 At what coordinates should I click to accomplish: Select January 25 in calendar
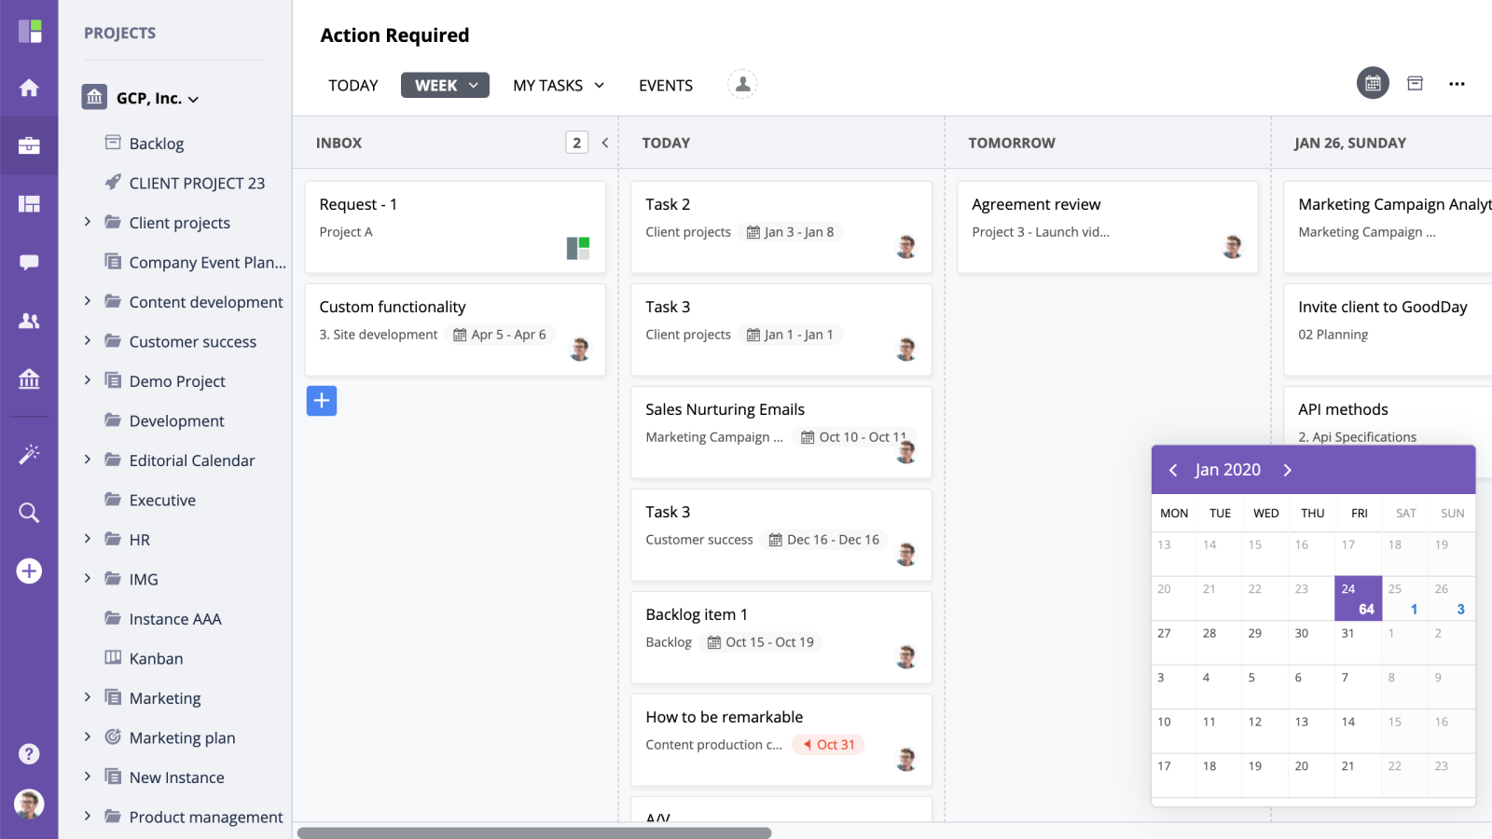pyautogui.click(x=1405, y=598)
